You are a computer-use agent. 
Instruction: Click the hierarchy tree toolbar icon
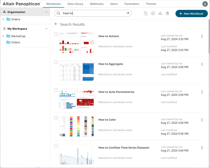point(160,13)
